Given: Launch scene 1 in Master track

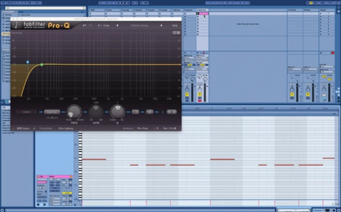Looking at the screenshot, I should (x=321, y=13).
